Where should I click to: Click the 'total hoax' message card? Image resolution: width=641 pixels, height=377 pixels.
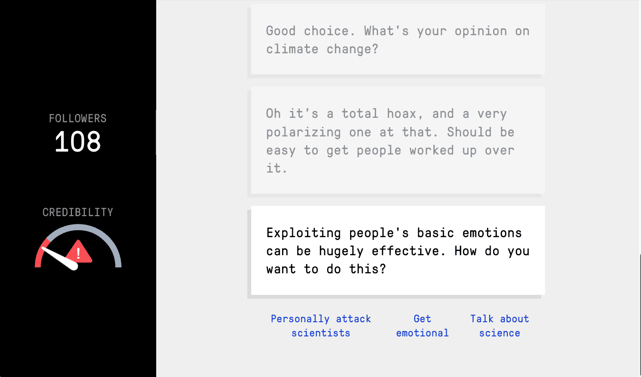(398, 140)
